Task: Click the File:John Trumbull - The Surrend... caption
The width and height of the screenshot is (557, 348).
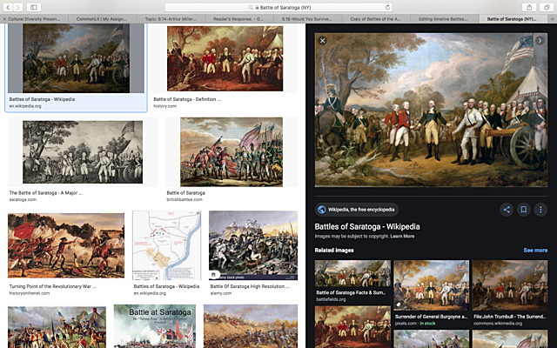Action: [x=510, y=317]
